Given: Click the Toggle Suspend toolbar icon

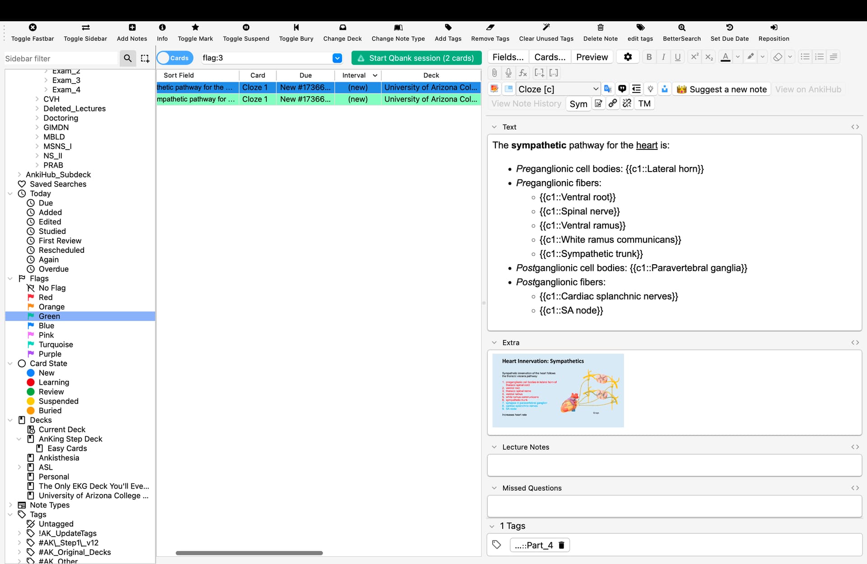Looking at the screenshot, I should point(246,28).
